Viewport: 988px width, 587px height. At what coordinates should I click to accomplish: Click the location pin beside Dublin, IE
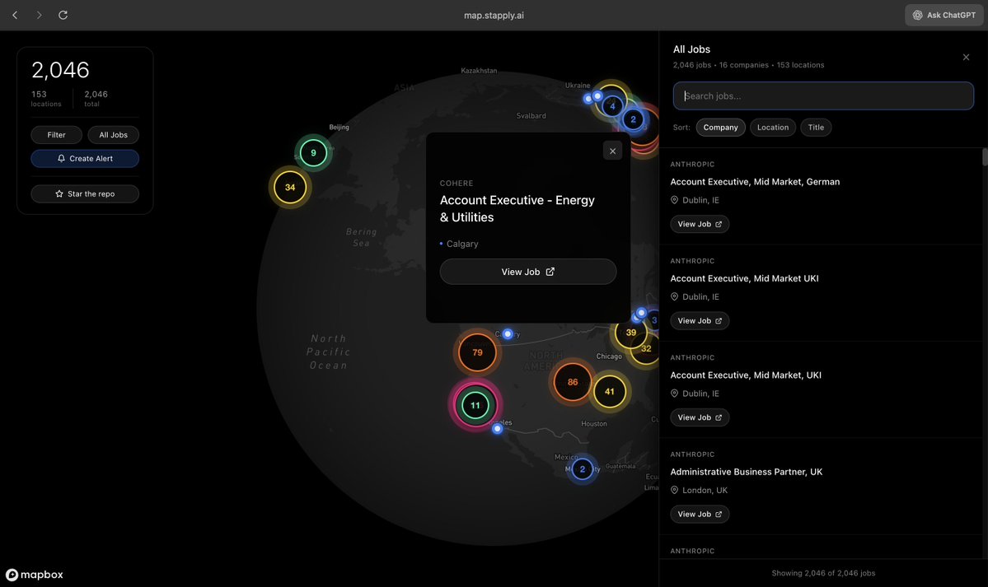[673, 198]
